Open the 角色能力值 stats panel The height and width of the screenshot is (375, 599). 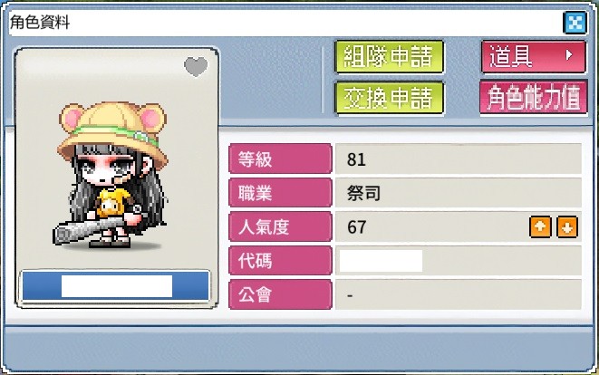(533, 97)
